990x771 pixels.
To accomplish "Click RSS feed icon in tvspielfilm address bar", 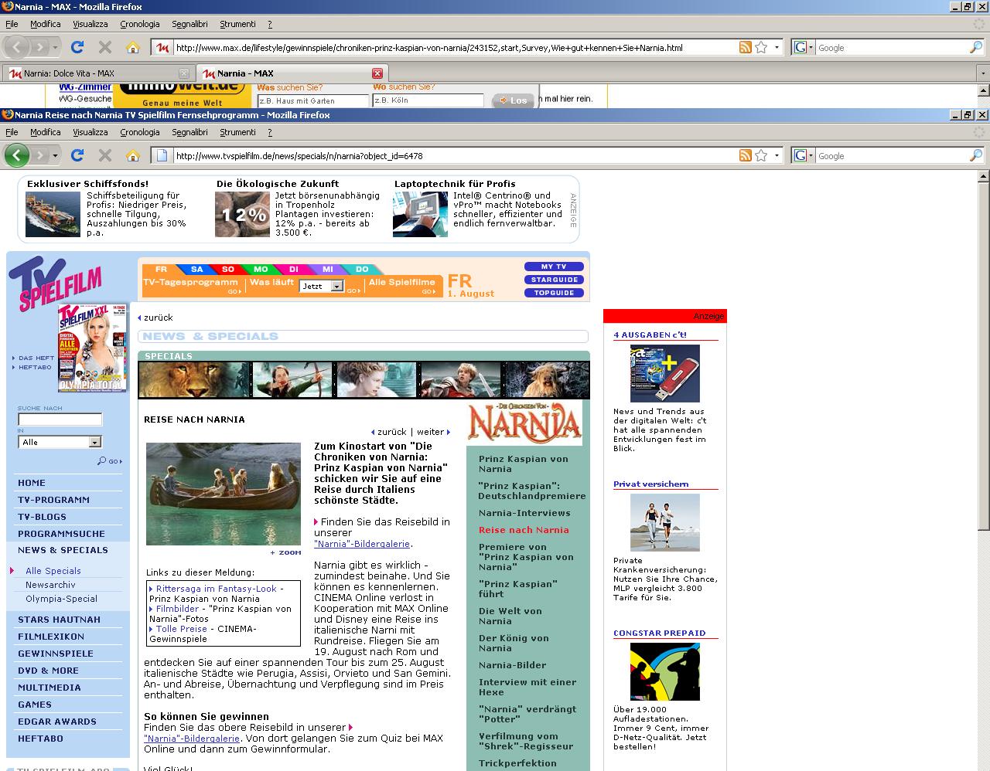I will click(x=746, y=155).
